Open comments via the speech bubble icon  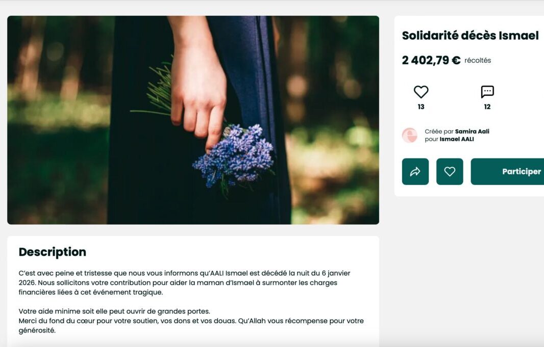[x=487, y=92]
